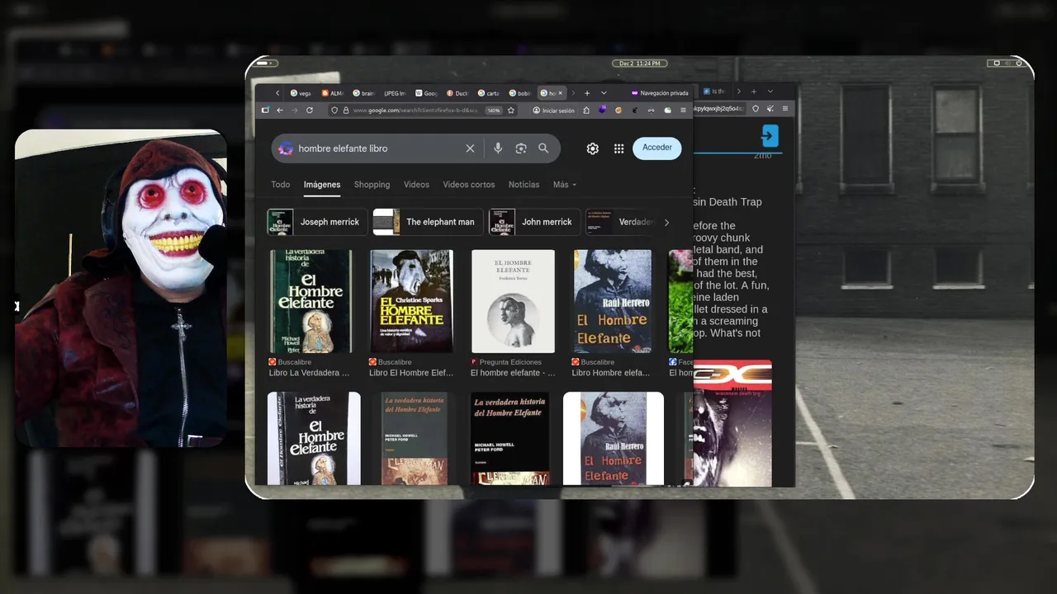
Task: Open the hamburger menu of right window
Action: coord(785,109)
